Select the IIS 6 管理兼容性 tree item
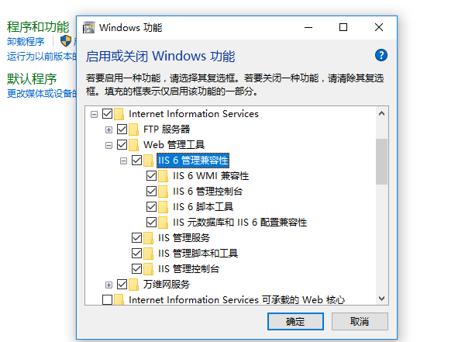465x342 pixels. (193, 161)
